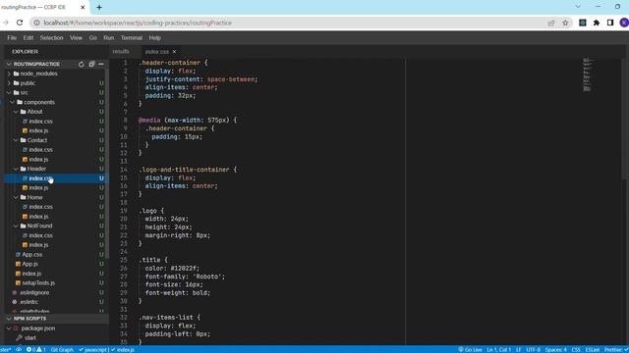Open the App.css file
The height and width of the screenshot is (353, 629).
pyautogui.click(x=31, y=255)
